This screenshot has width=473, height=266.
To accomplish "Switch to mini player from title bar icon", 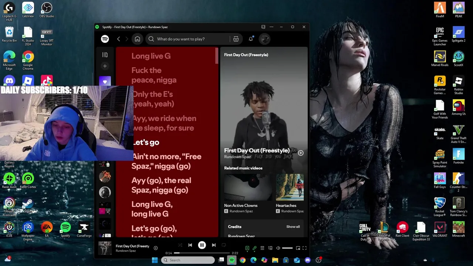I will 263,27.
